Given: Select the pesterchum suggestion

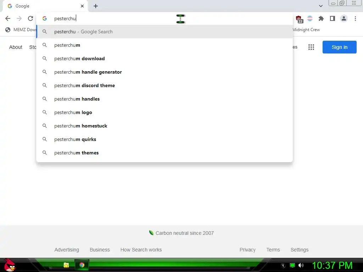Looking at the screenshot, I should tap(164, 45).
